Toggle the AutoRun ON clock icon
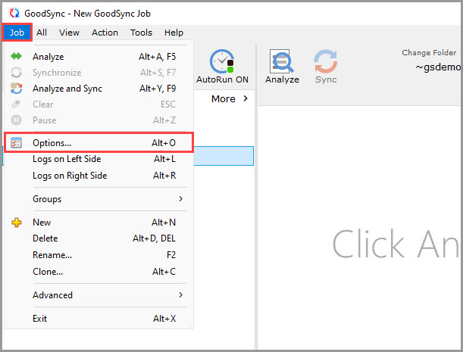The width and height of the screenshot is (463, 352). 222,62
